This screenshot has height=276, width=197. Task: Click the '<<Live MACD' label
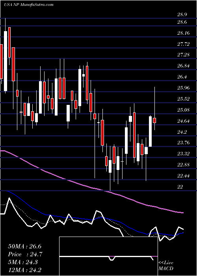pyautogui.click(x=166, y=266)
